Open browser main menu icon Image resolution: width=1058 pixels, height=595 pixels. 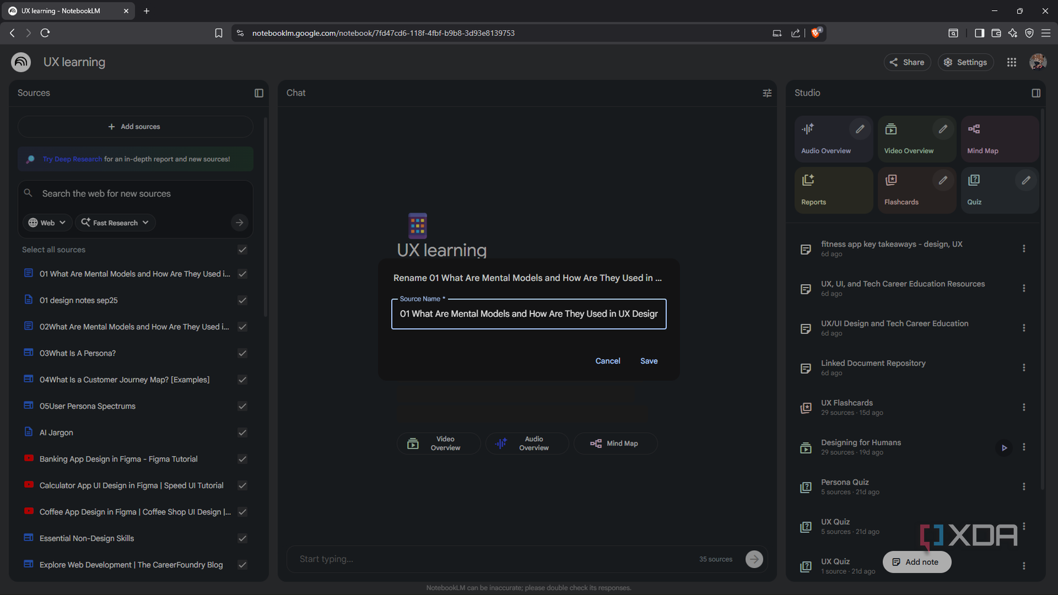pyautogui.click(x=1046, y=33)
